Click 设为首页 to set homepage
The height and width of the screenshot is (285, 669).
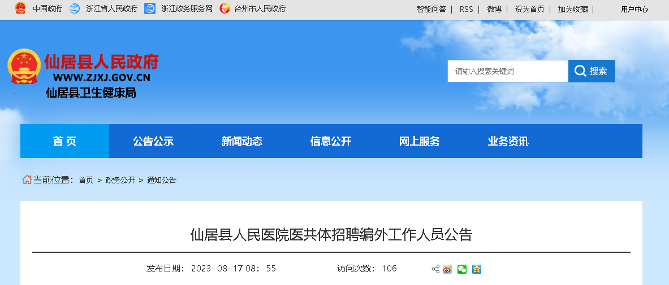(529, 10)
